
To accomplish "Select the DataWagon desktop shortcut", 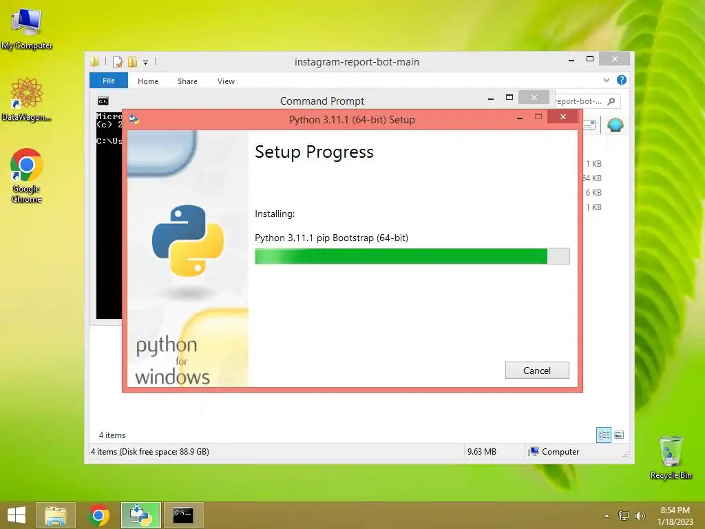I will tap(27, 99).
